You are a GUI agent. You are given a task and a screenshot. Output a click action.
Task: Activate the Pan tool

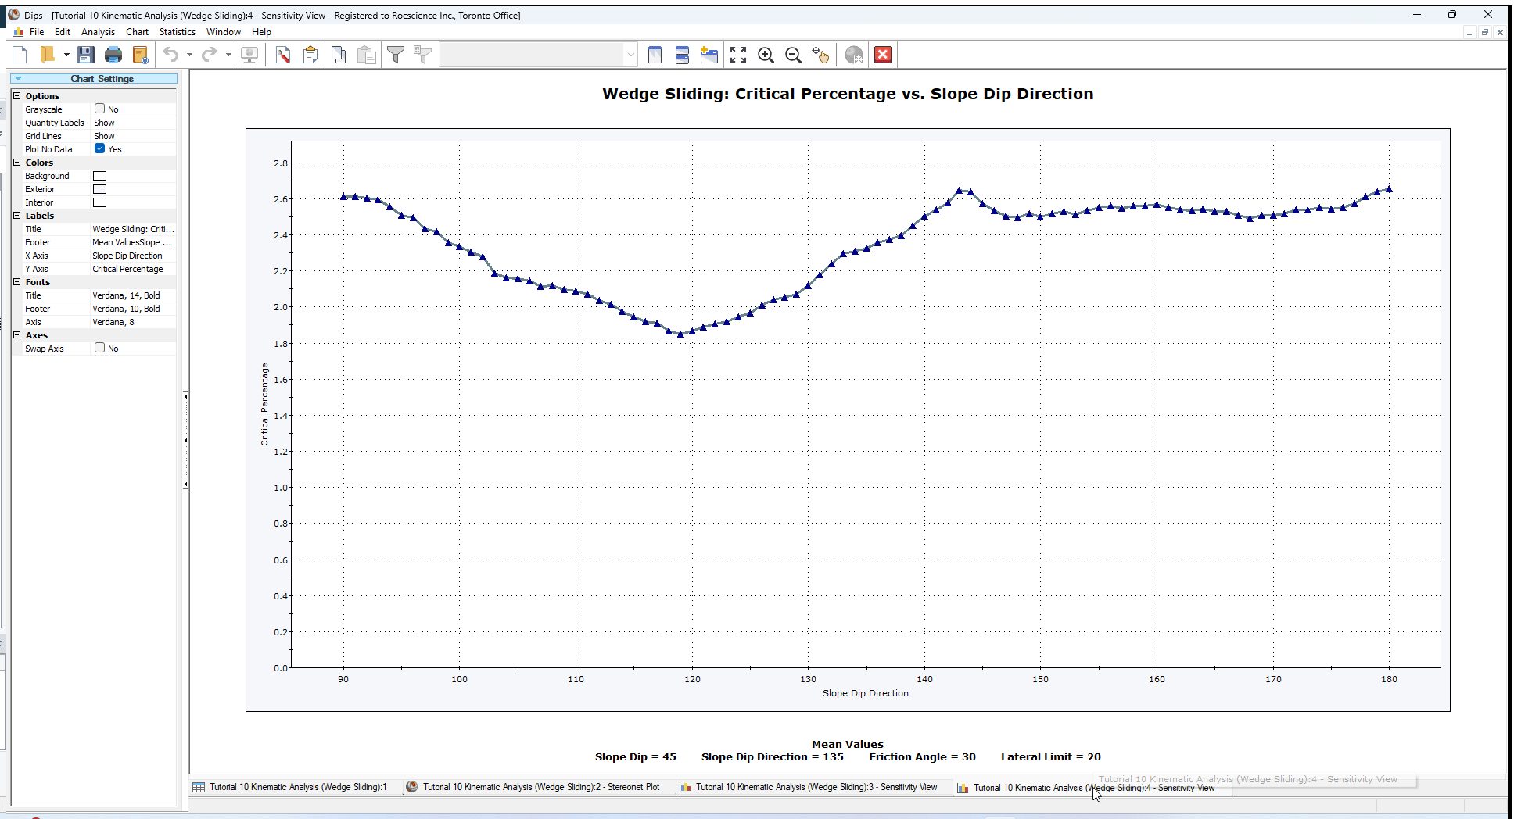point(820,55)
